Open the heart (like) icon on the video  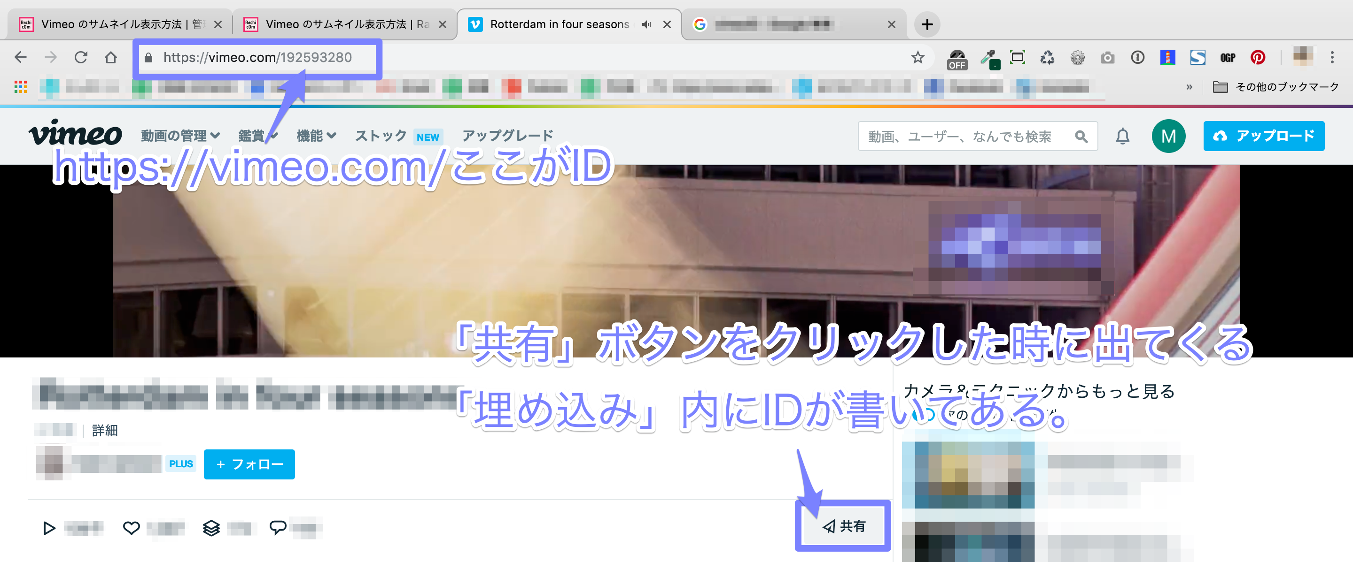132,528
